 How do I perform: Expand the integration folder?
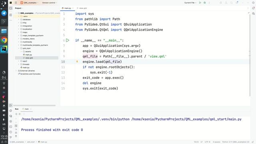(19, 26)
